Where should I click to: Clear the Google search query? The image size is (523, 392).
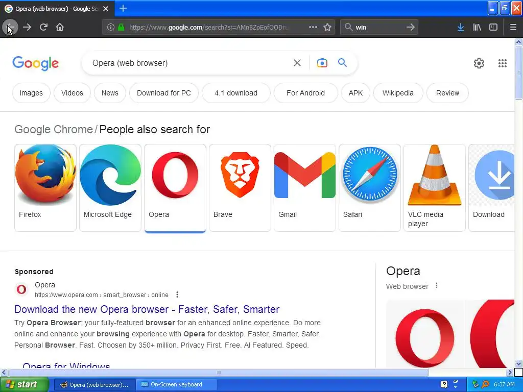click(x=297, y=63)
